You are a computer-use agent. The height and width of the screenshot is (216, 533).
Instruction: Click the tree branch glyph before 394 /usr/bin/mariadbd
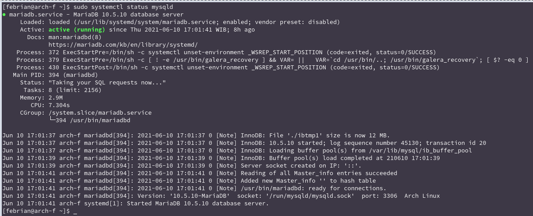pos(52,120)
